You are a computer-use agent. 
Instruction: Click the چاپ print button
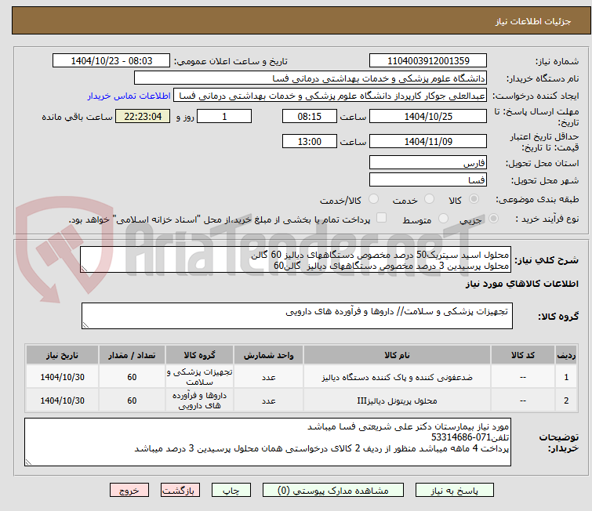[x=231, y=490]
